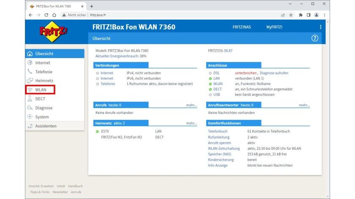
Task: Click 'mehr...' in the Heimnetz section
Action: click(x=191, y=123)
